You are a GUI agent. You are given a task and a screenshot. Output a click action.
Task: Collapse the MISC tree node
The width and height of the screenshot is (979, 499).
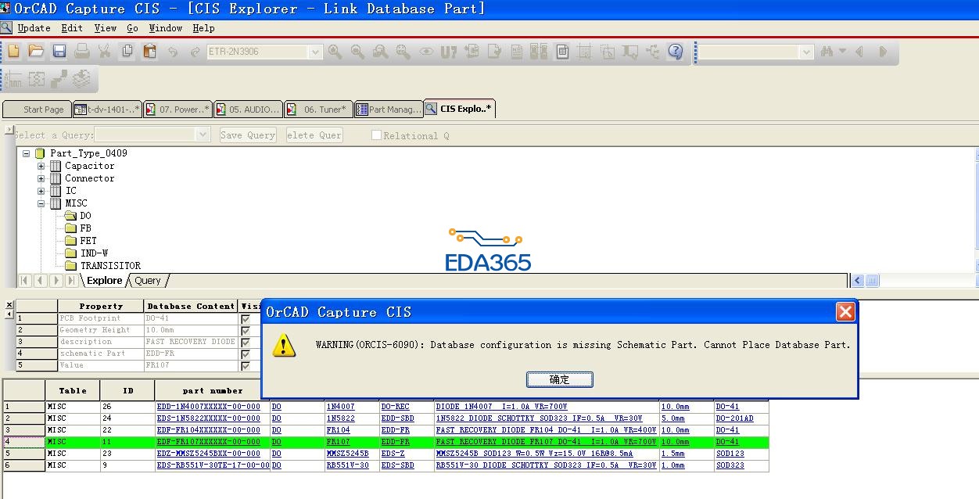41,203
